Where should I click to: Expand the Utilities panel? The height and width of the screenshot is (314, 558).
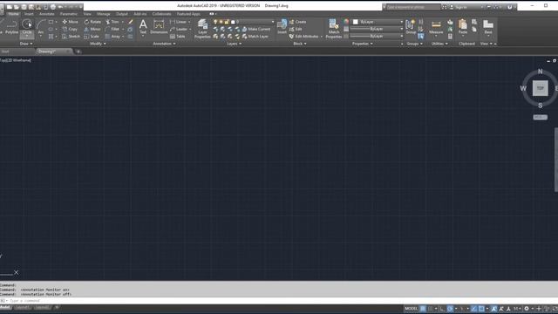(439, 44)
